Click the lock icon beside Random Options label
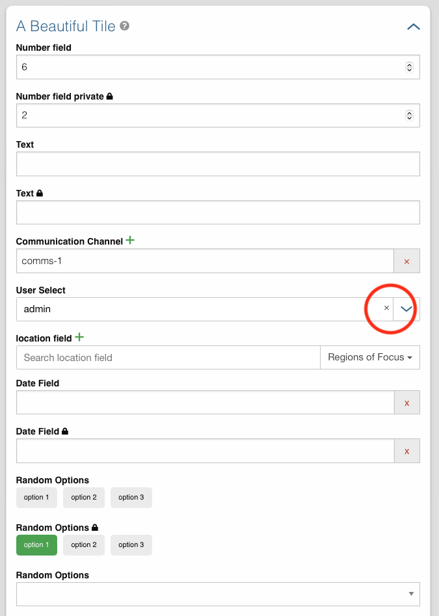Screen dimensions: 439x616 pos(95,528)
